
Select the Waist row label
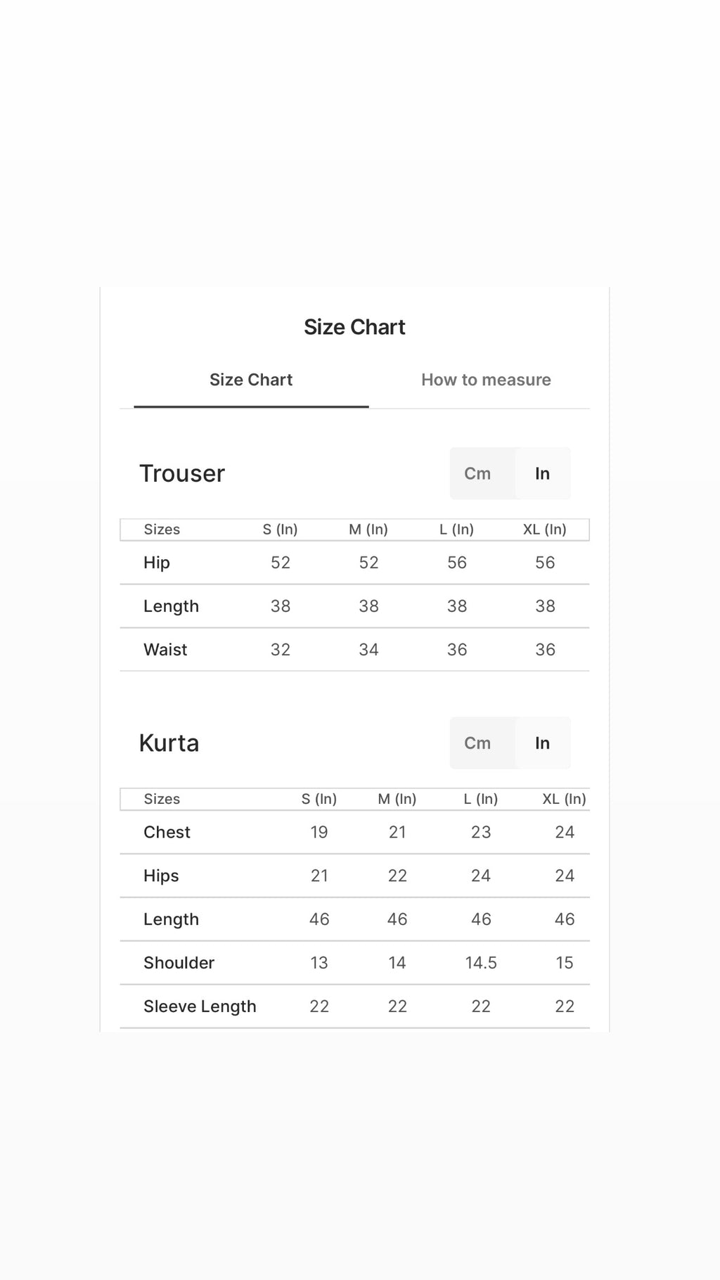click(x=165, y=649)
